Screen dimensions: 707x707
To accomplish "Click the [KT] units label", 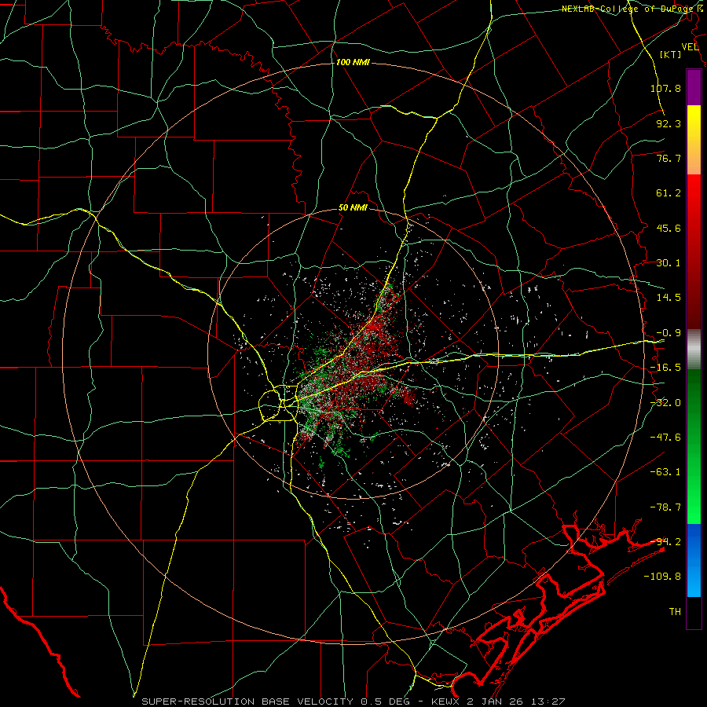I will coord(671,54).
